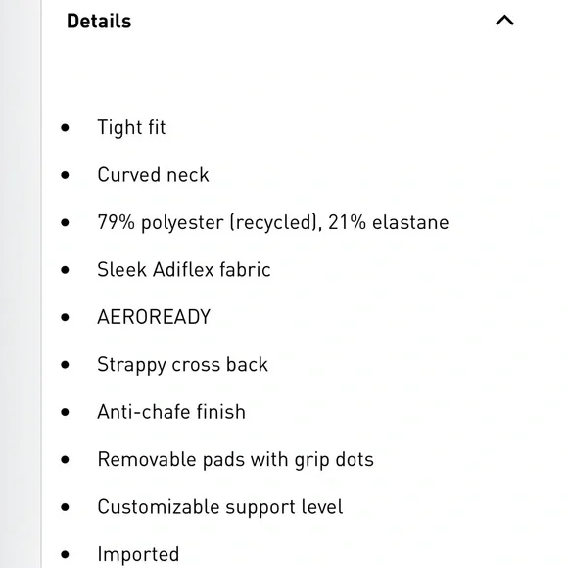The width and height of the screenshot is (568, 568).
Task: Click bullet before 'Strappy cross back'
Action: (66, 365)
